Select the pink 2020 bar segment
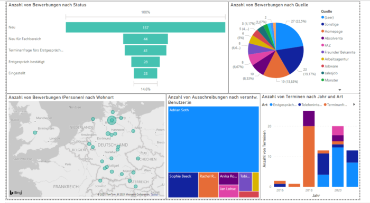This screenshot has height=203, width=370. click(338, 131)
